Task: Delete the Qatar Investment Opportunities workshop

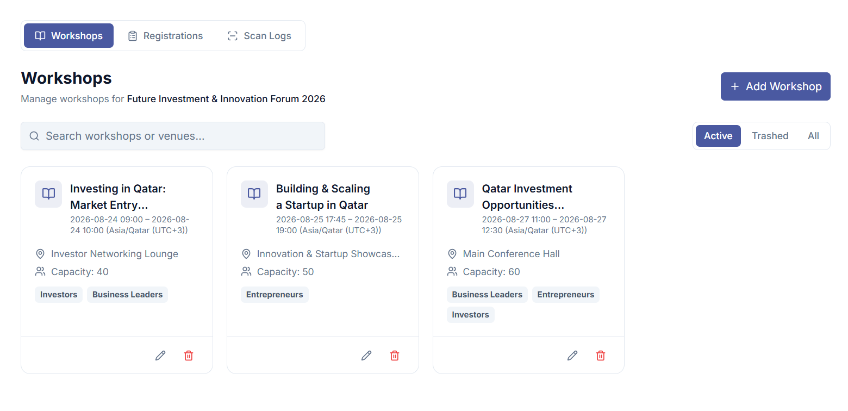Action: pyautogui.click(x=601, y=356)
